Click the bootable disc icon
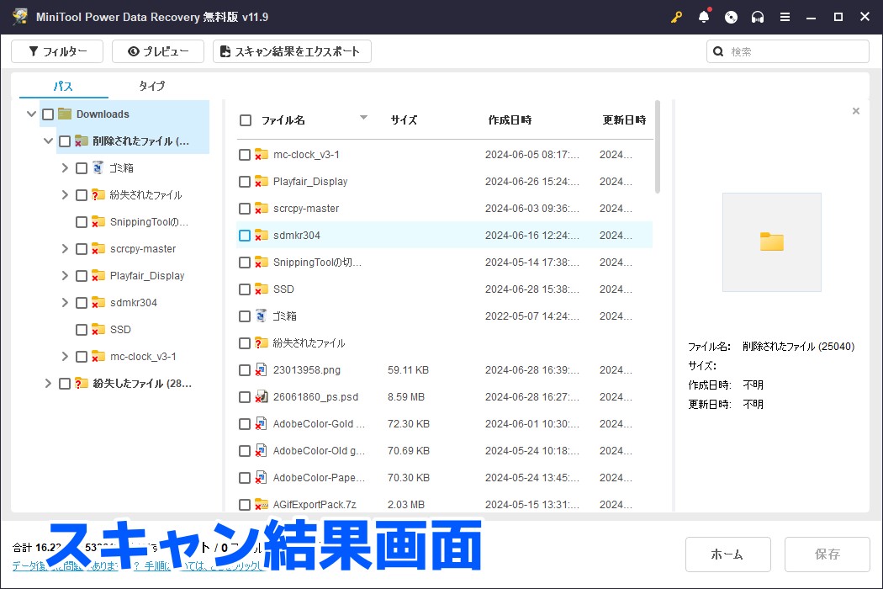The width and height of the screenshot is (883, 589). click(731, 17)
